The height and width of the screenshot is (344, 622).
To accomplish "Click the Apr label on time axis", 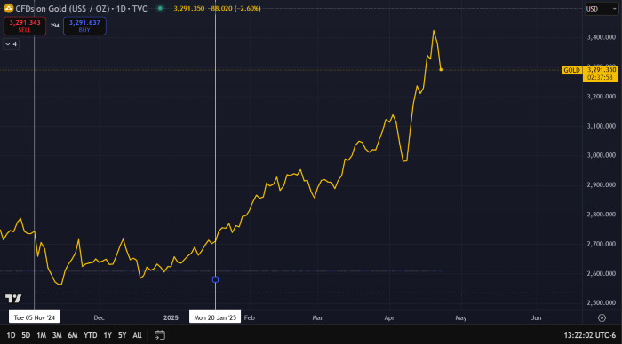I will pos(389,317).
